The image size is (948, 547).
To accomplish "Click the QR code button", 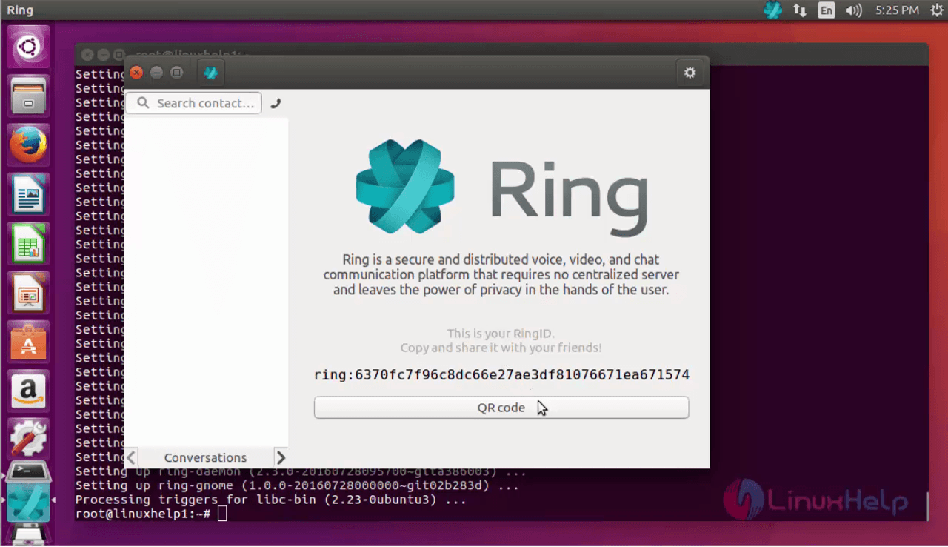I will pyautogui.click(x=501, y=408).
